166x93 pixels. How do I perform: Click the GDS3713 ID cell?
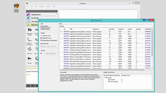pyautogui.click(x=66, y=55)
